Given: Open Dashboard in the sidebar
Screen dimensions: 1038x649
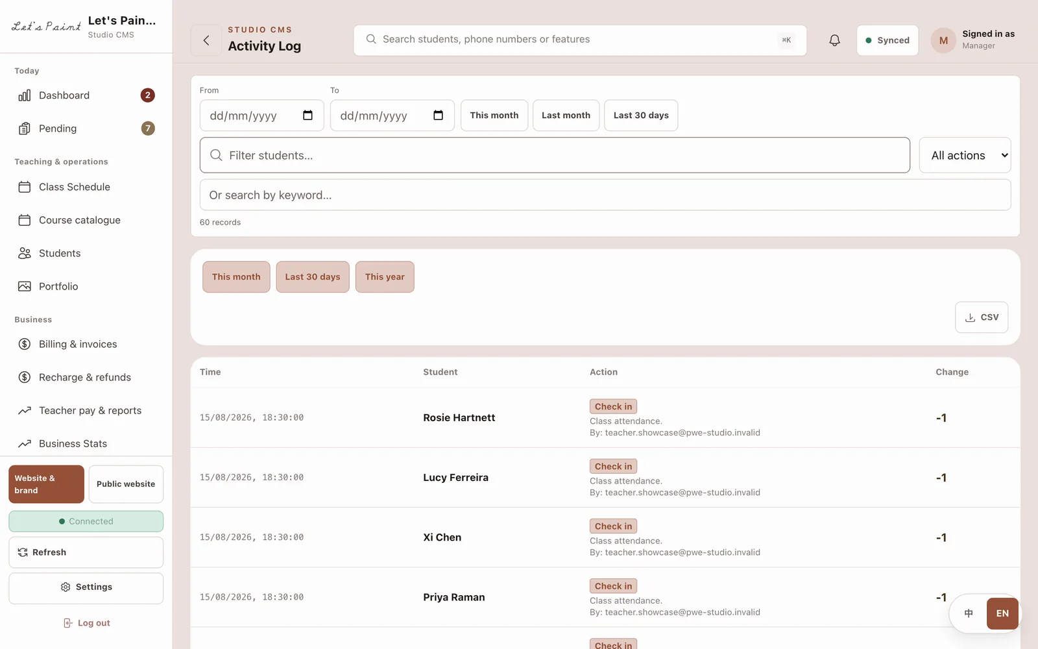Looking at the screenshot, I should click(86, 95).
